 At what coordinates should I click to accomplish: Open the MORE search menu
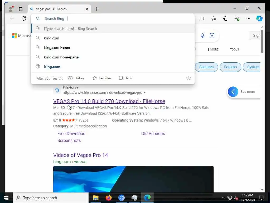pos(213,49)
